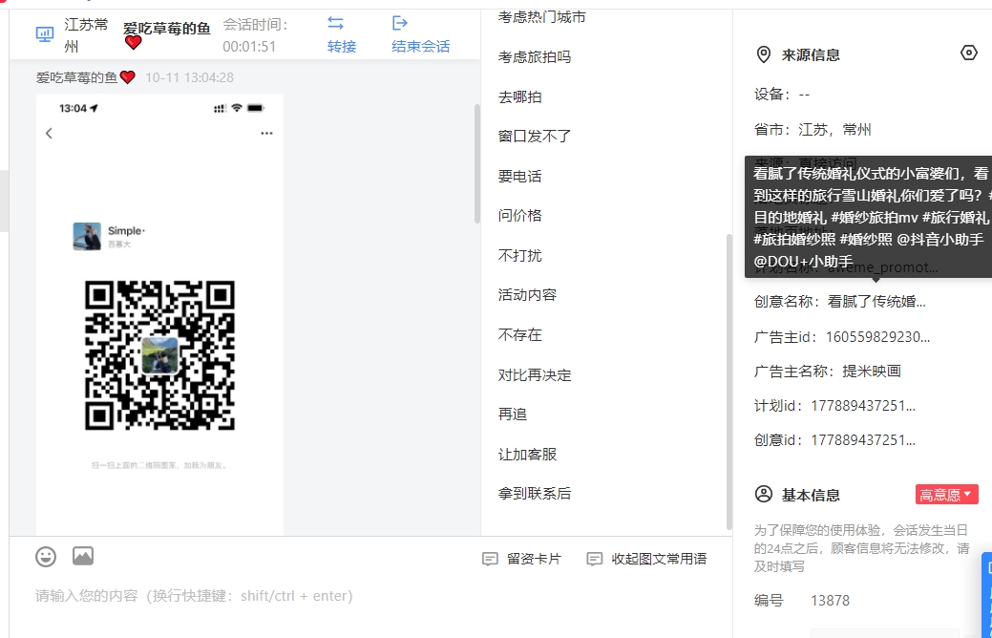Image resolution: width=992 pixels, height=638 pixels.
Task: Click the 收起图文常用语 message icon
Action: tap(594, 559)
